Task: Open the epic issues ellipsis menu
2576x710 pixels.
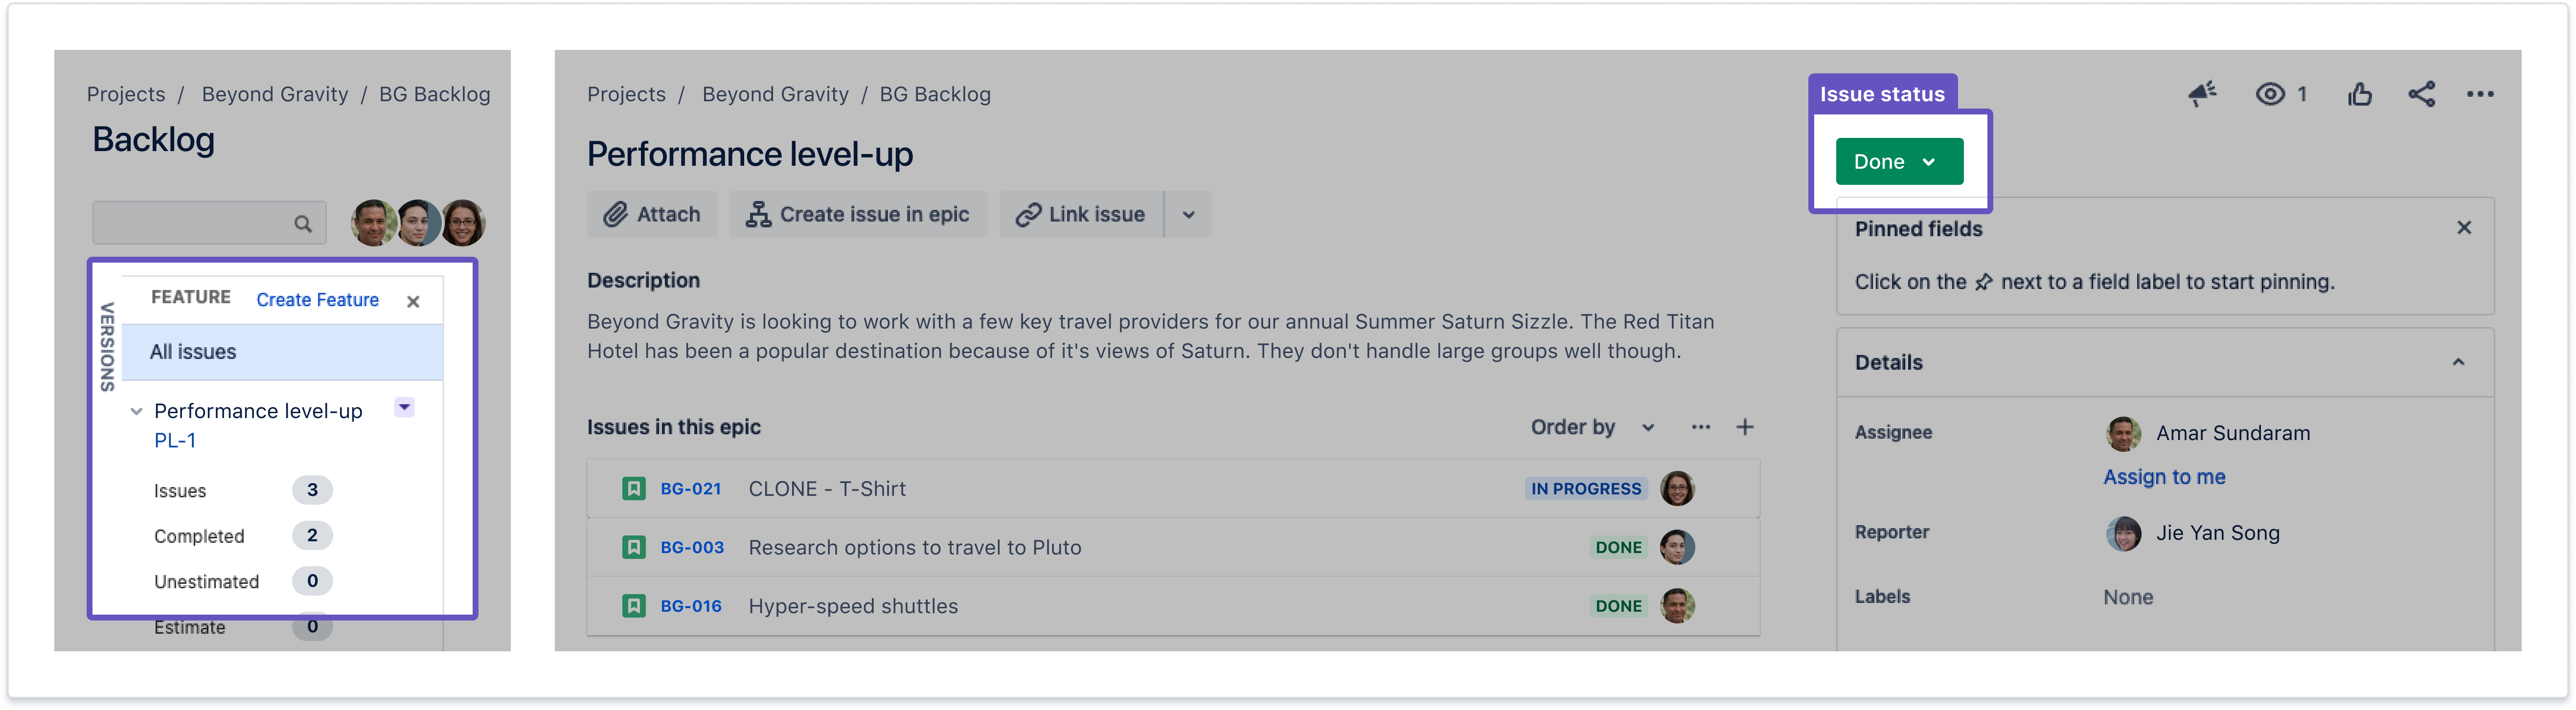Action: point(1700,427)
